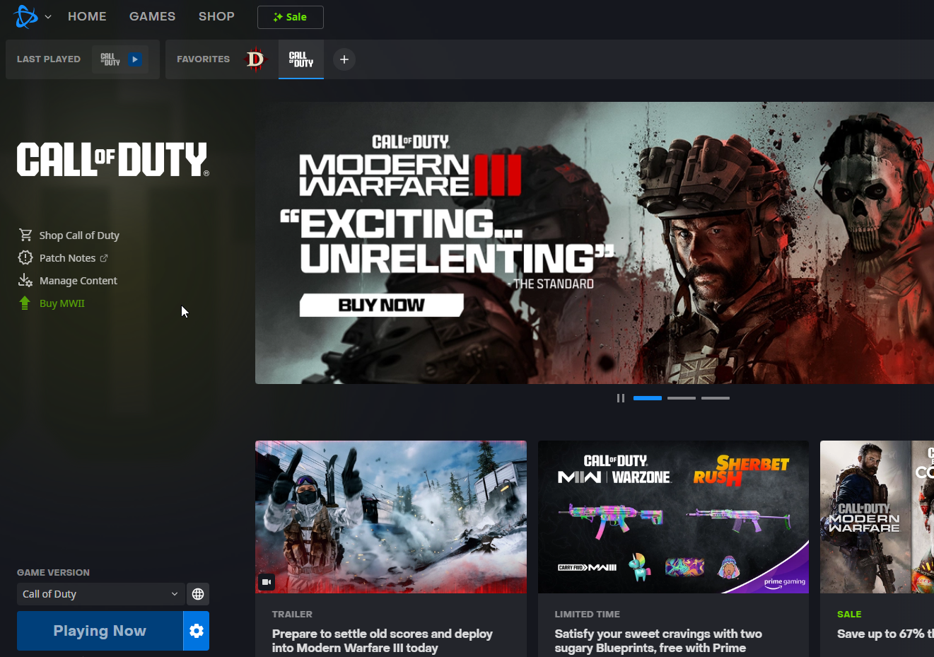Screen dimensions: 934x657
Task: Click the Modern Warfare III hero banner image
Action: click(x=595, y=243)
